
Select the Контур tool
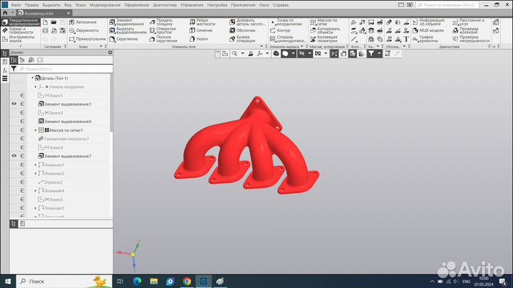(x=280, y=31)
